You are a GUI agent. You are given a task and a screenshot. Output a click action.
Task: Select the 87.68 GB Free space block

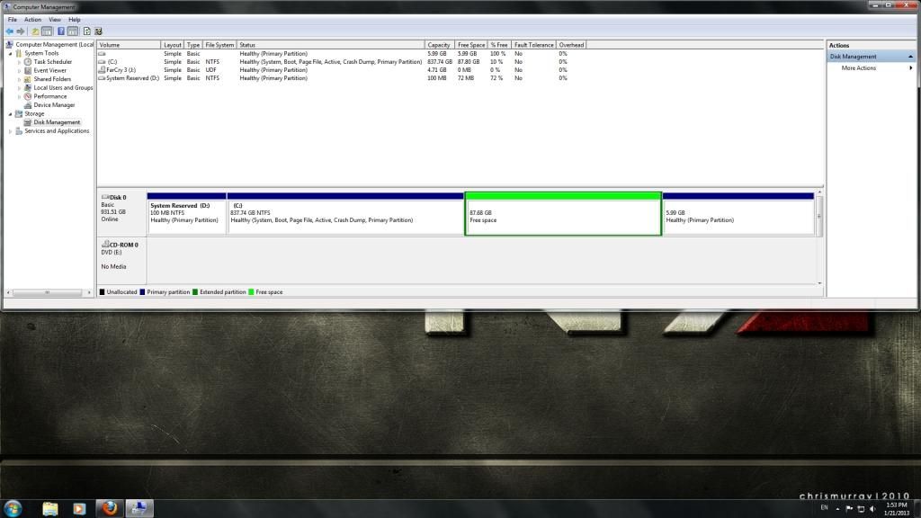tap(563, 214)
